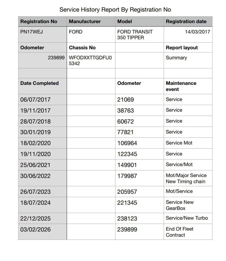Select the Service New GearBox entry
The image size is (226, 261).
[179, 205]
